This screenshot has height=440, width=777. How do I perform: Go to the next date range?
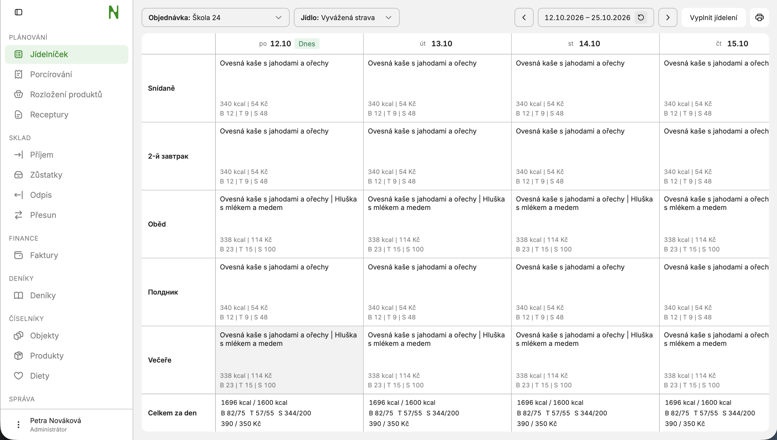(x=668, y=17)
